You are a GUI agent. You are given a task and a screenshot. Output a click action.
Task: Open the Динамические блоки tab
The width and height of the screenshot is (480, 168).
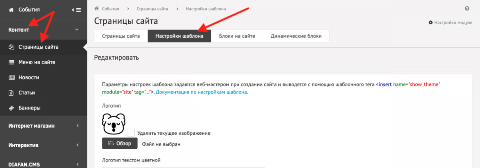pyautogui.click(x=296, y=36)
